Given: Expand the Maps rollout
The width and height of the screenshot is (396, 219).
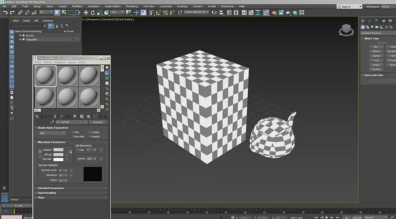Looking at the screenshot, I should coord(41,198).
